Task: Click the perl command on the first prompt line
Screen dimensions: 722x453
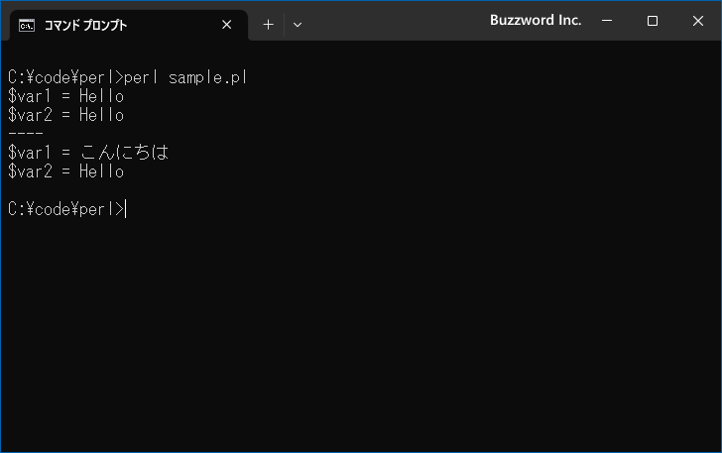Action: point(141,77)
